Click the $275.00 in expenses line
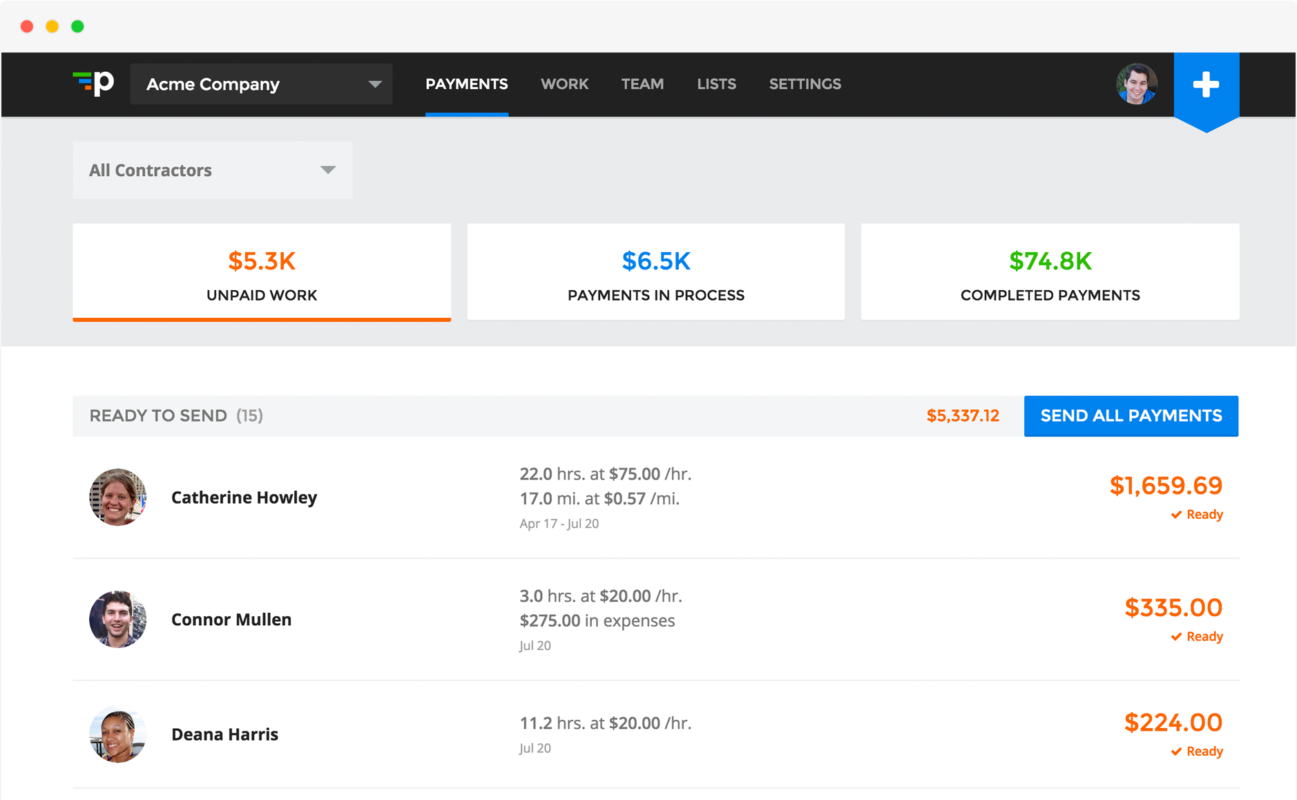Image resolution: width=1297 pixels, height=800 pixels. pos(597,620)
